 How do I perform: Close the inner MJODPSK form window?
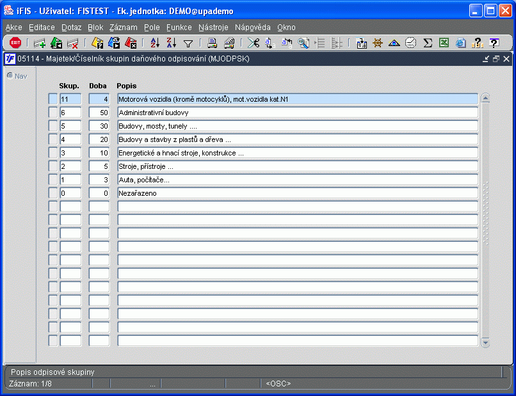(x=506, y=59)
